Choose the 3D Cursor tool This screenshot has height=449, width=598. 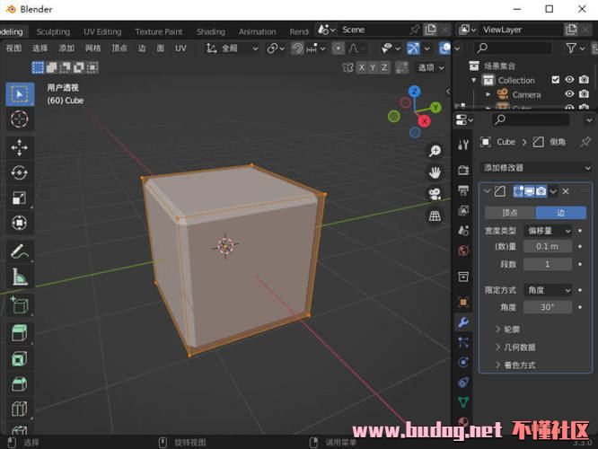pyautogui.click(x=19, y=119)
